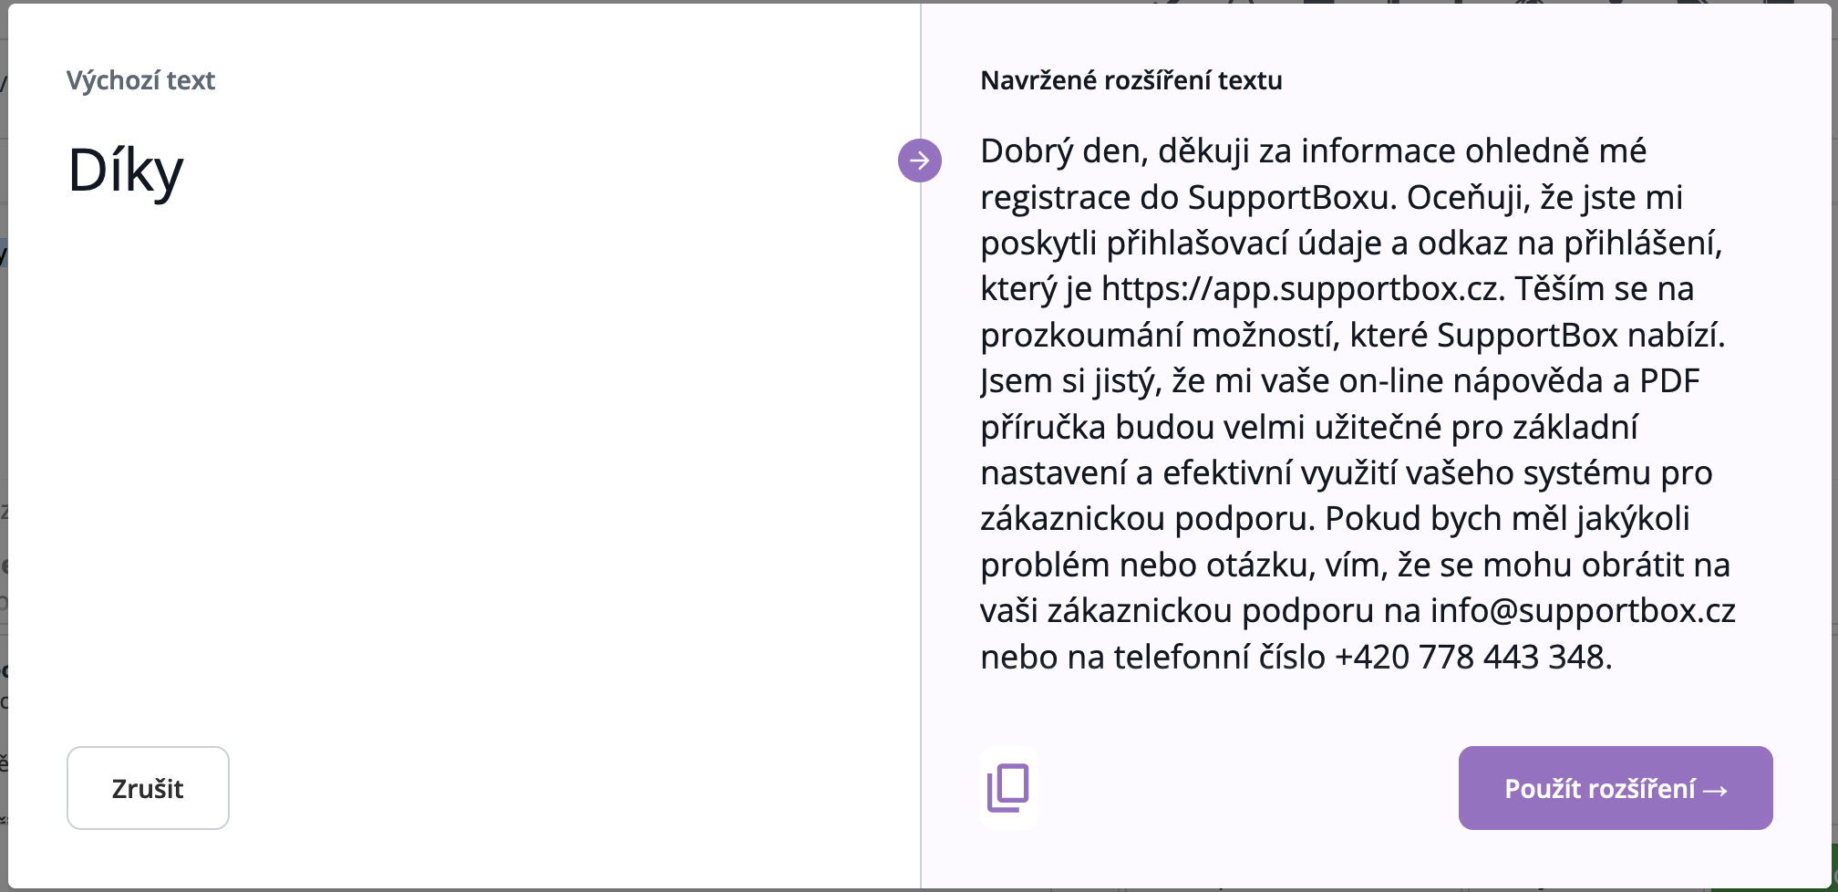
Task: Click the words "PDF" in the suggestion
Action: coord(1669,380)
